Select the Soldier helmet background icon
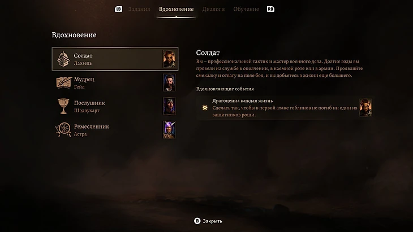 point(63,59)
